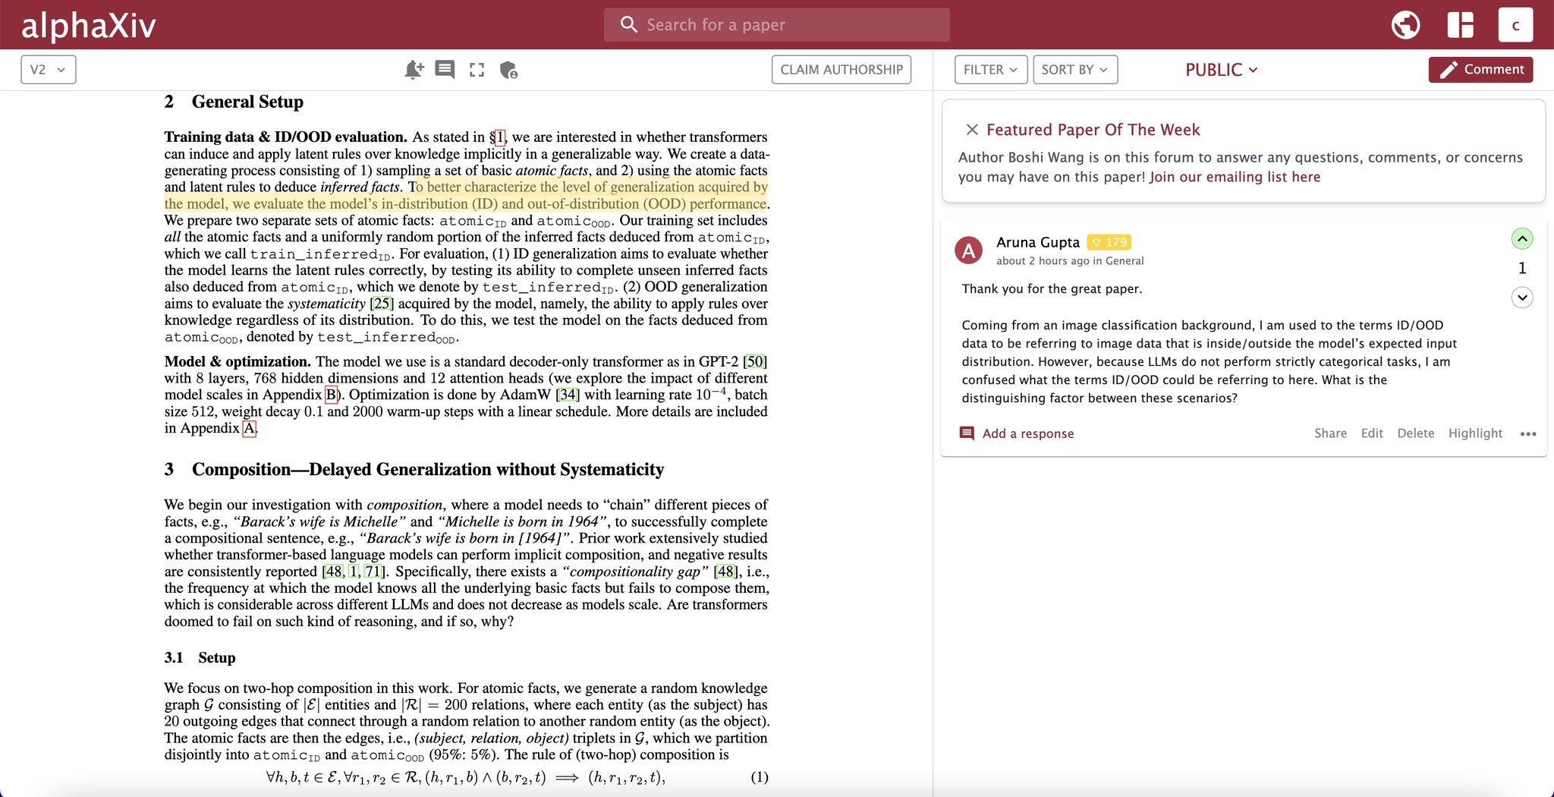
Task: Open the V2 version dropdown
Action: (49, 70)
